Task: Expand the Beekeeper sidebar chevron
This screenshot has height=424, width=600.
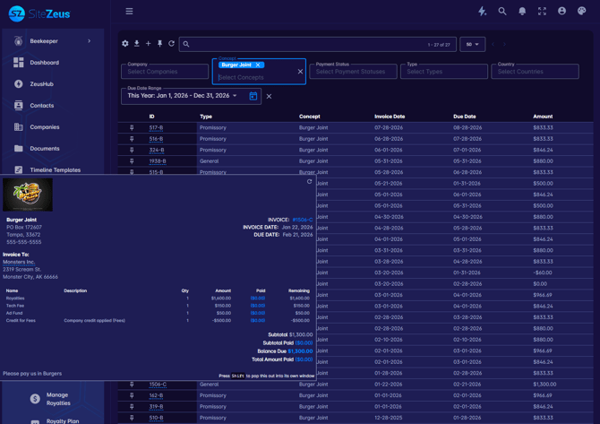Action: [x=90, y=41]
